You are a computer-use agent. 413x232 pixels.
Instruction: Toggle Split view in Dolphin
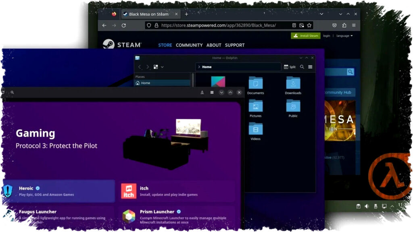click(x=290, y=67)
